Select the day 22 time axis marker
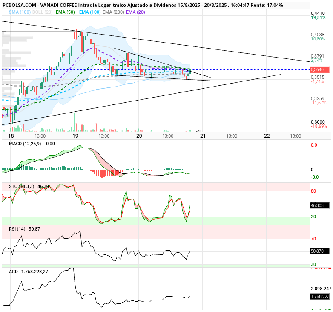Image resolution: width=333 pixels, height=312 pixels. [x=267, y=136]
